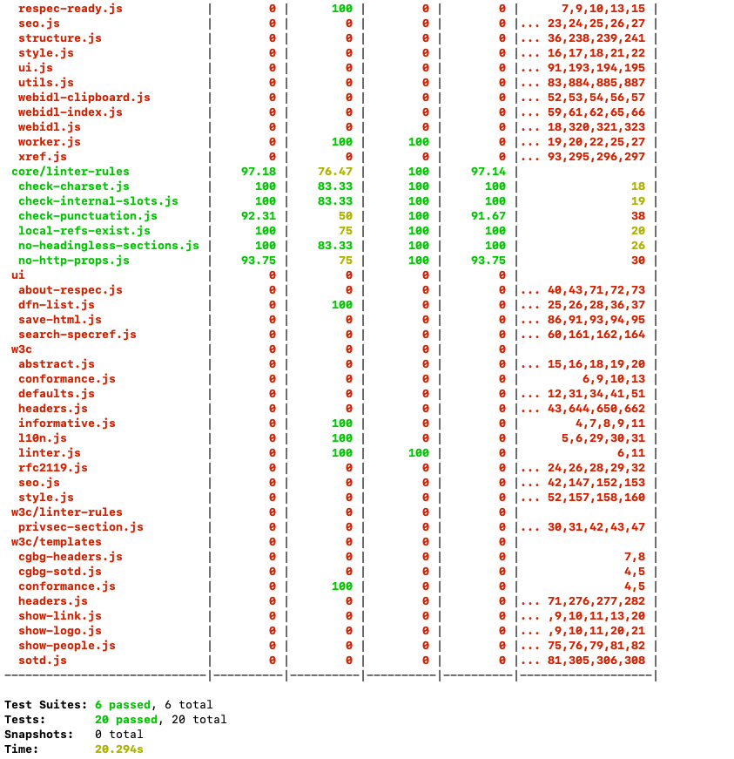Viewport: 734px width, 759px height.
Task: Click the webidl.js file name
Action: click(x=50, y=127)
